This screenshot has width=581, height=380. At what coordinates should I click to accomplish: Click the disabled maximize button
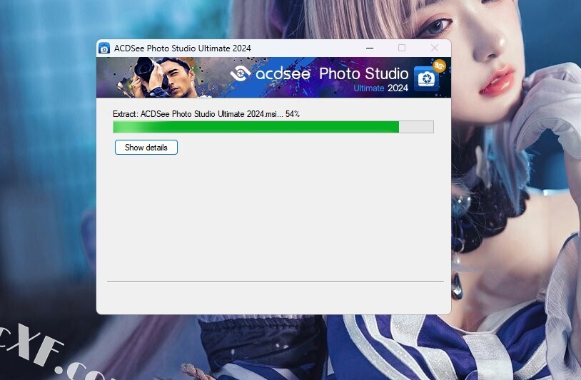click(402, 48)
